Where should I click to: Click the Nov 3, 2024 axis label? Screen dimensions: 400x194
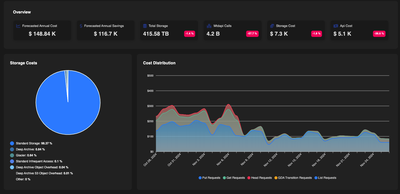click(x=199, y=160)
